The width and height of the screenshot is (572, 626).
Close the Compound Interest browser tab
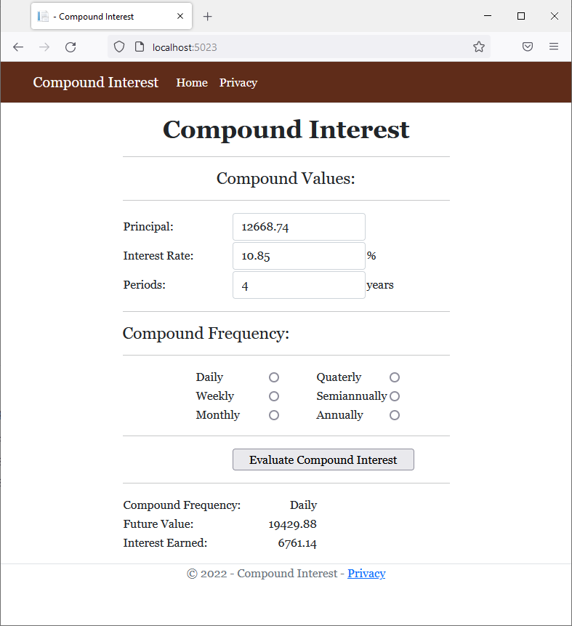(180, 16)
